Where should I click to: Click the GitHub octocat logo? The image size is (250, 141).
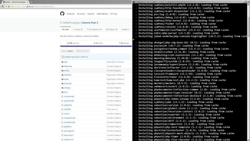click(62, 14)
